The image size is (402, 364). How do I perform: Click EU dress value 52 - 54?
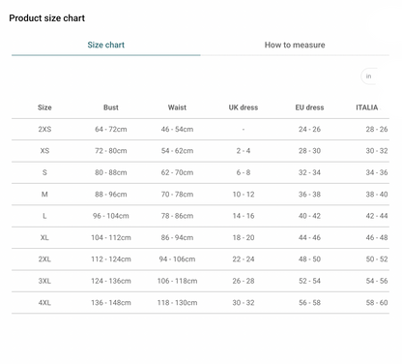[x=309, y=281]
